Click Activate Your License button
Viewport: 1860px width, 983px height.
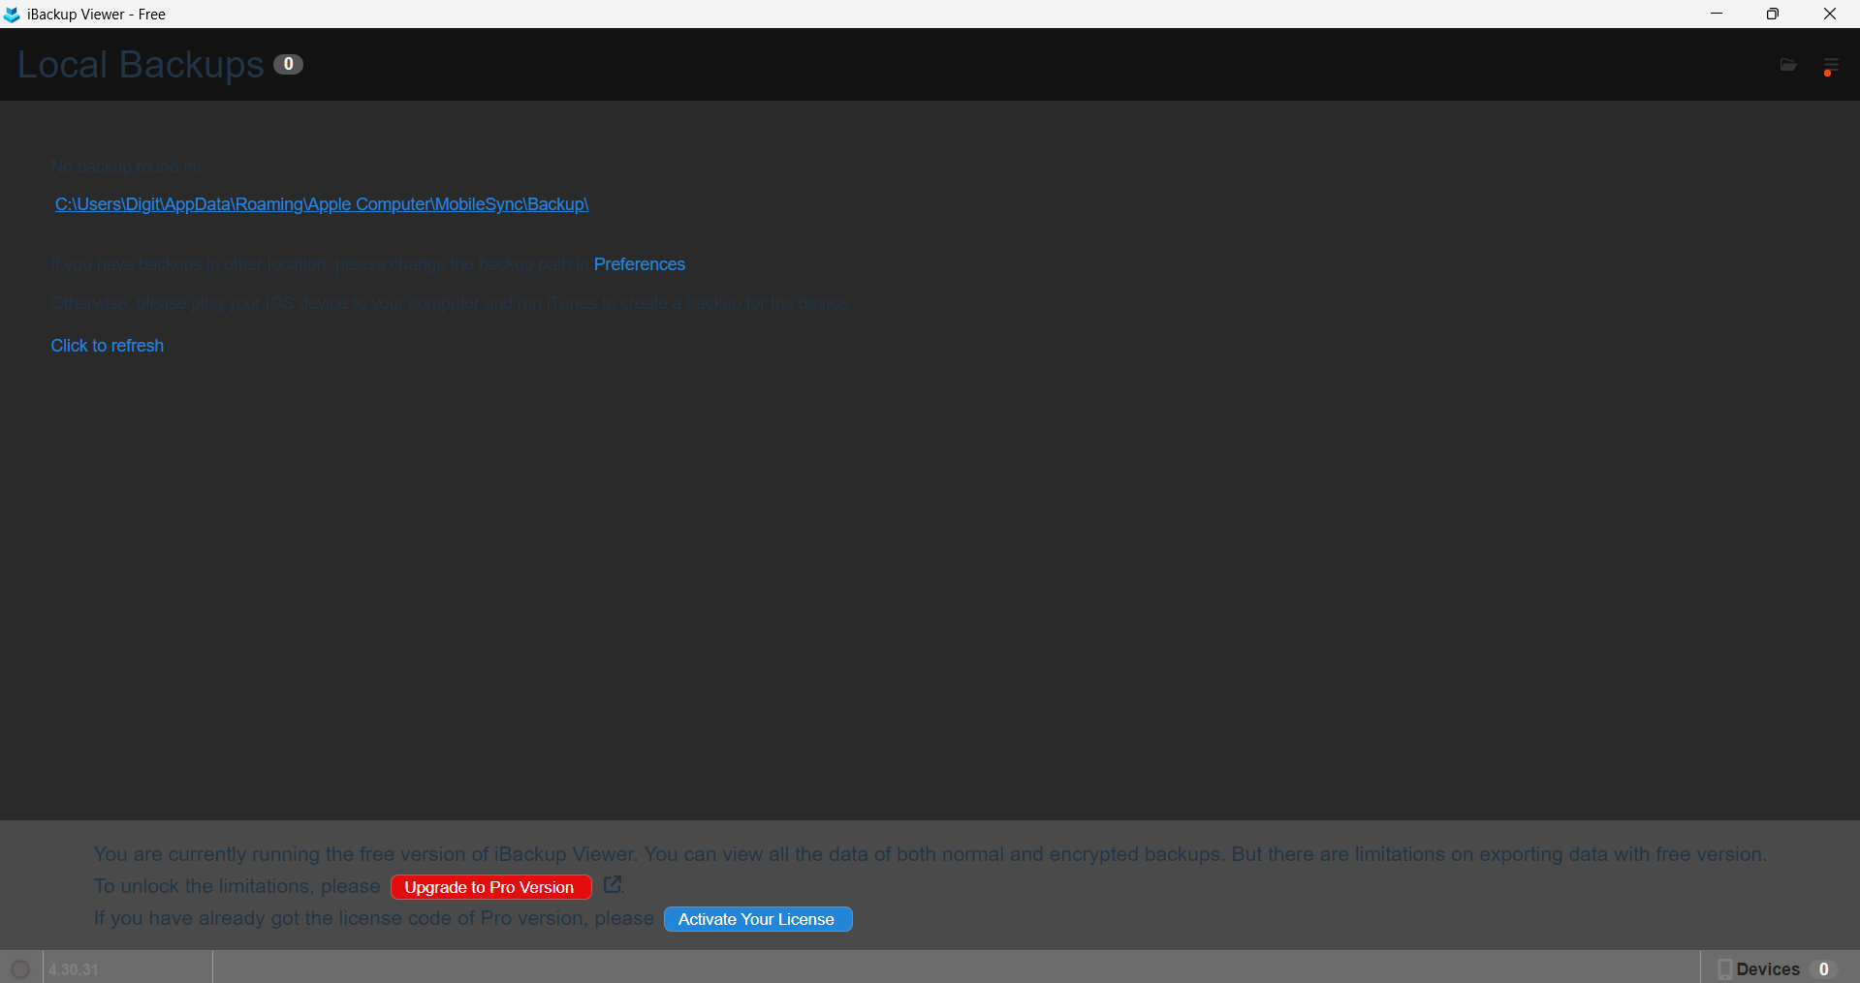click(757, 919)
